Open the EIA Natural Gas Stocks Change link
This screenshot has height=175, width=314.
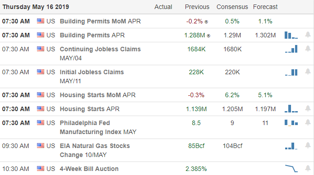coord(95,150)
